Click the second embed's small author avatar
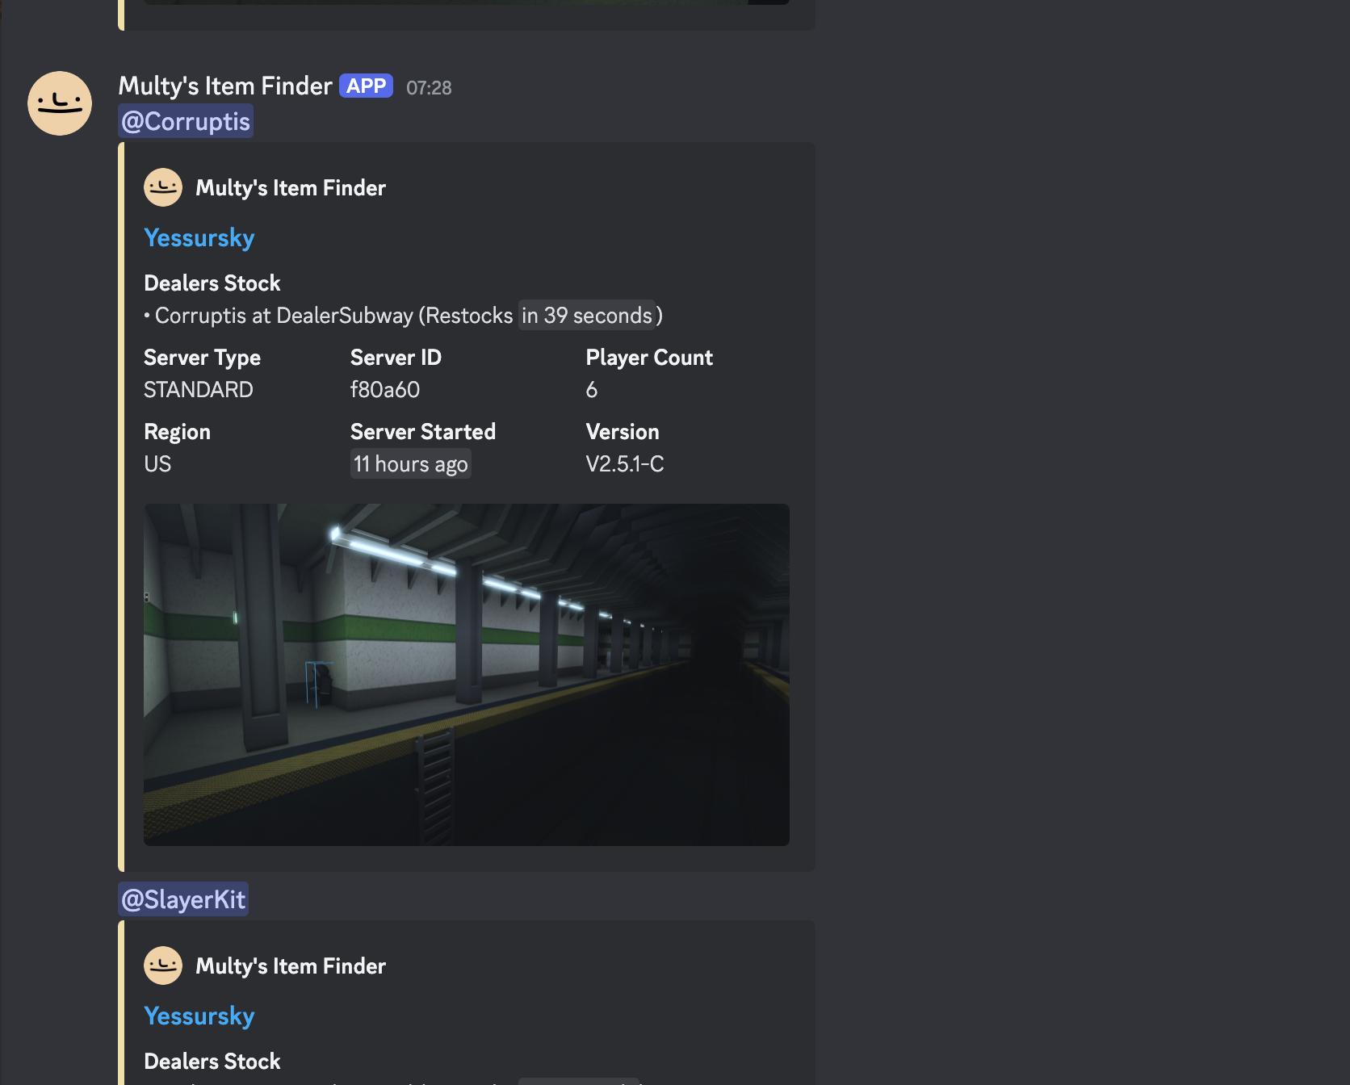 (x=163, y=966)
